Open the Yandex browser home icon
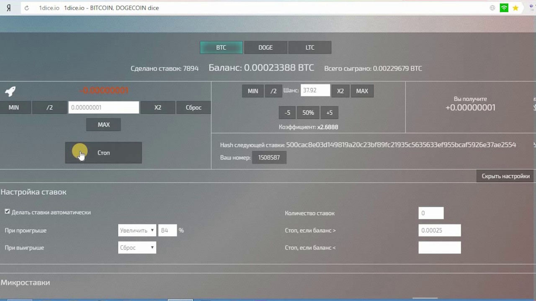536x301 pixels. pyautogui.click(x=9, y=8)
